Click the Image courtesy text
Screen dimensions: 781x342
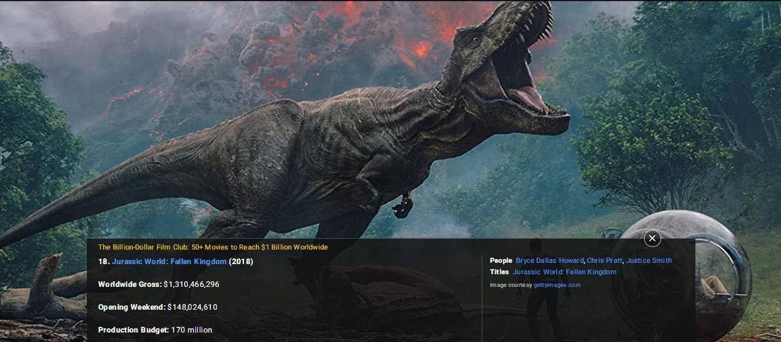pos(511,285)
